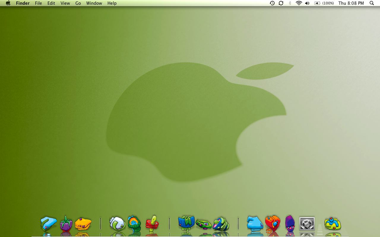Click the Time Machine menu bar icon

pyautogui.click(x=272, y=3)
